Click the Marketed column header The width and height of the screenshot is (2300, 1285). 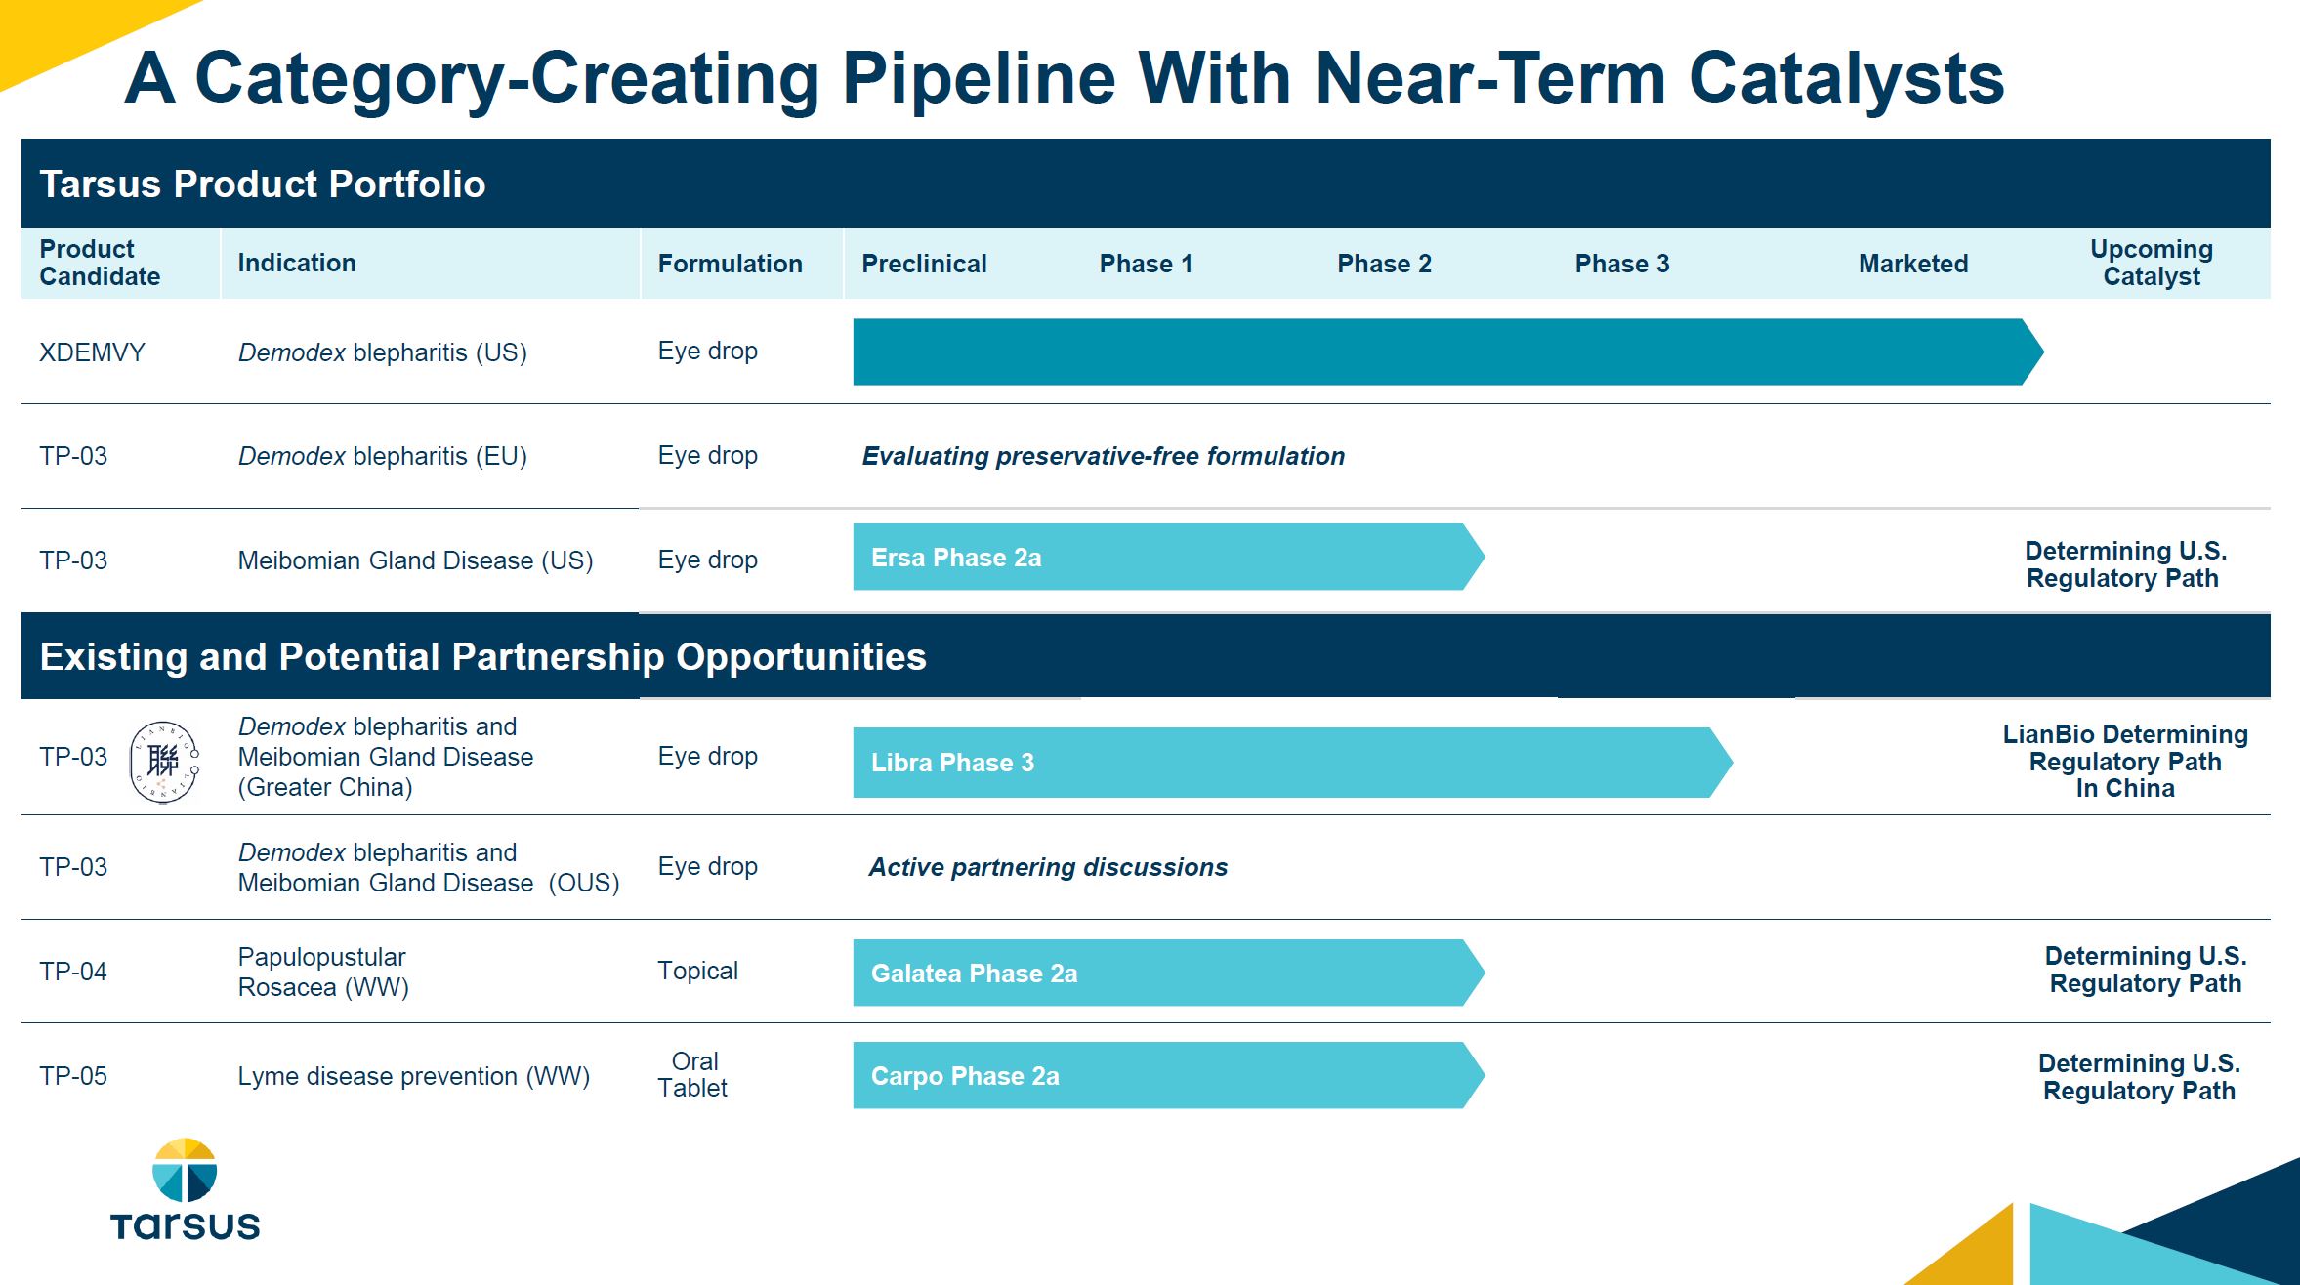1912,264
